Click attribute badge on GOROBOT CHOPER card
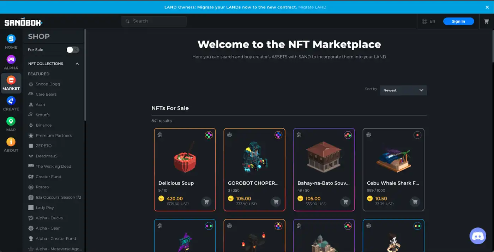The height and width of the screenshot is (252, 494). pos(278,135)
